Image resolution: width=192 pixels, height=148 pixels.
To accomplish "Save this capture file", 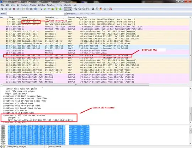I will click(27, 9).
